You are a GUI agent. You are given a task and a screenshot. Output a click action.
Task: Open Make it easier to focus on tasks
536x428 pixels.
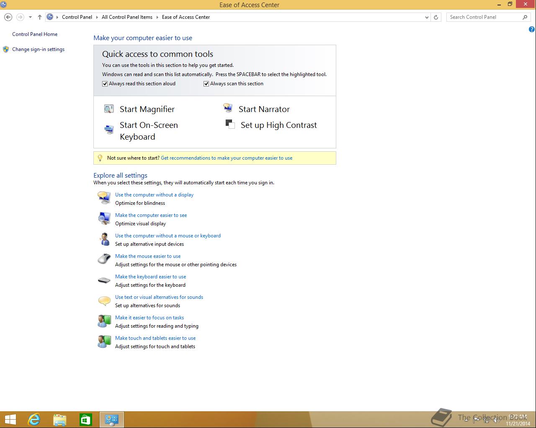click(149, 318)
